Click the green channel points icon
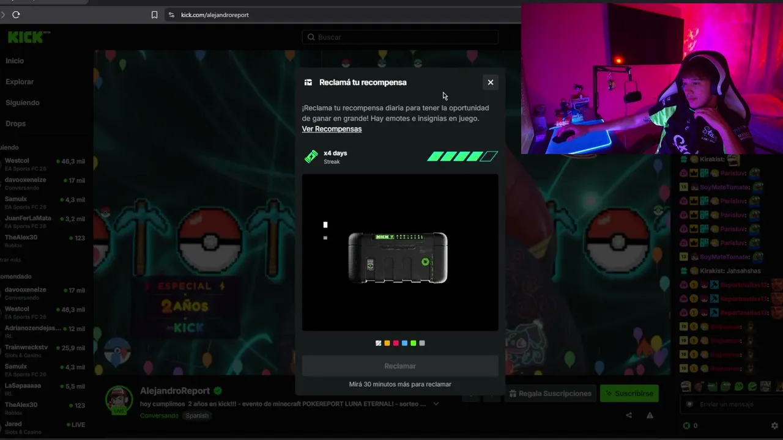 [686, 425]
